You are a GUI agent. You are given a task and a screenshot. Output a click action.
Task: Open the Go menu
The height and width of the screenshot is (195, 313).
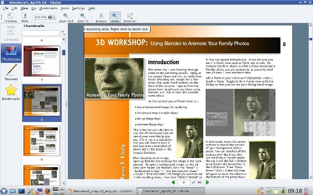tap(34, 8)
